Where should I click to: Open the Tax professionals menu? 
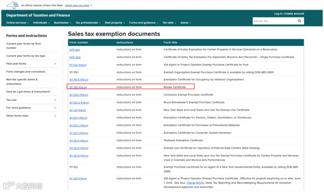click(88, 23)
